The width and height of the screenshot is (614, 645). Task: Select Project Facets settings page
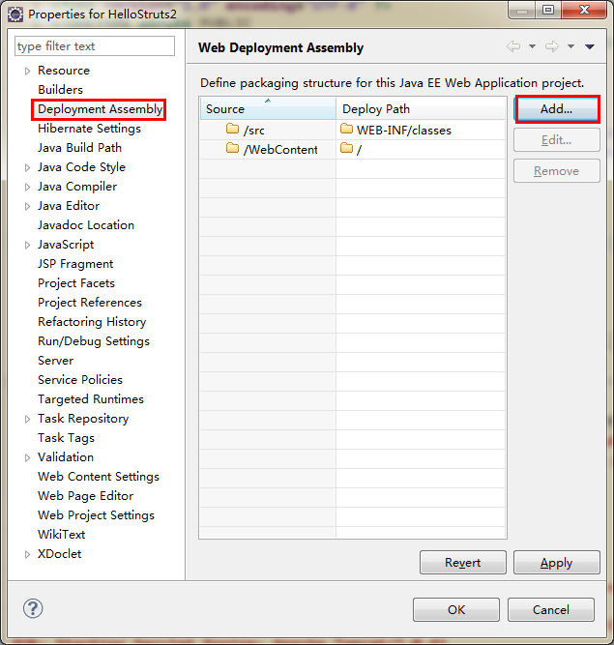click(x=75, y=283)
